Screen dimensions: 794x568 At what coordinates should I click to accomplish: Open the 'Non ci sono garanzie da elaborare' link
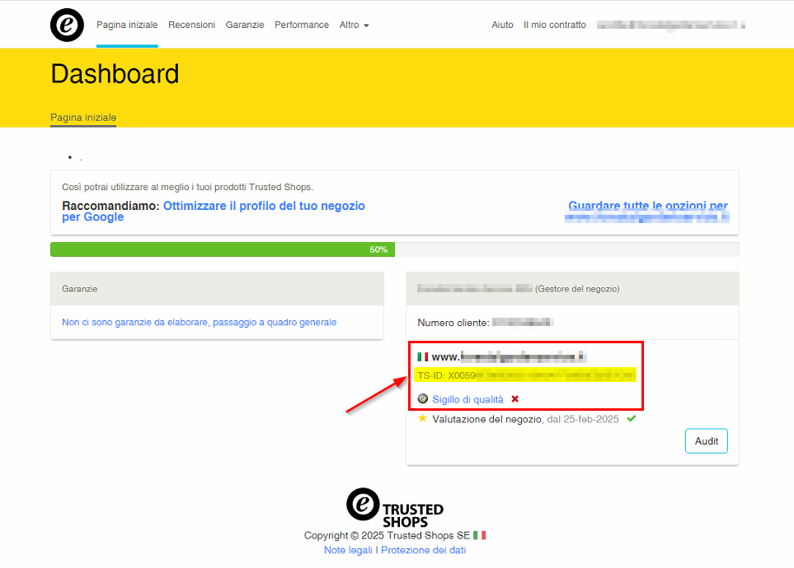pos(199,322)
